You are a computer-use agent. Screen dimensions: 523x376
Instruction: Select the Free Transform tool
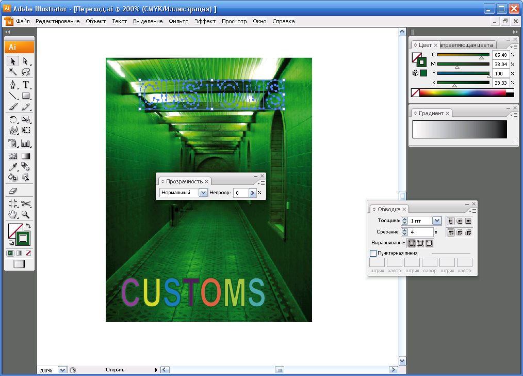click(26, 130)
